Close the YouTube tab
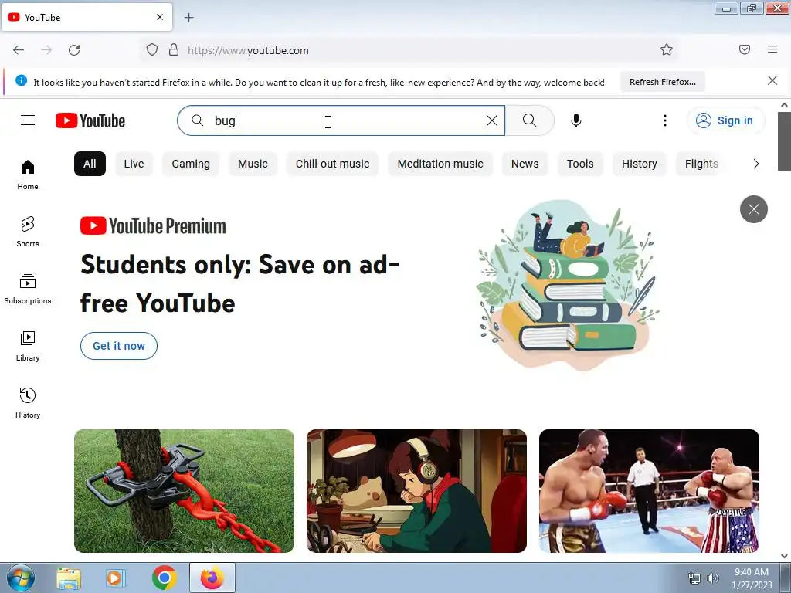The height and width of the screenshot is (593, 791). tap(160, 17)
